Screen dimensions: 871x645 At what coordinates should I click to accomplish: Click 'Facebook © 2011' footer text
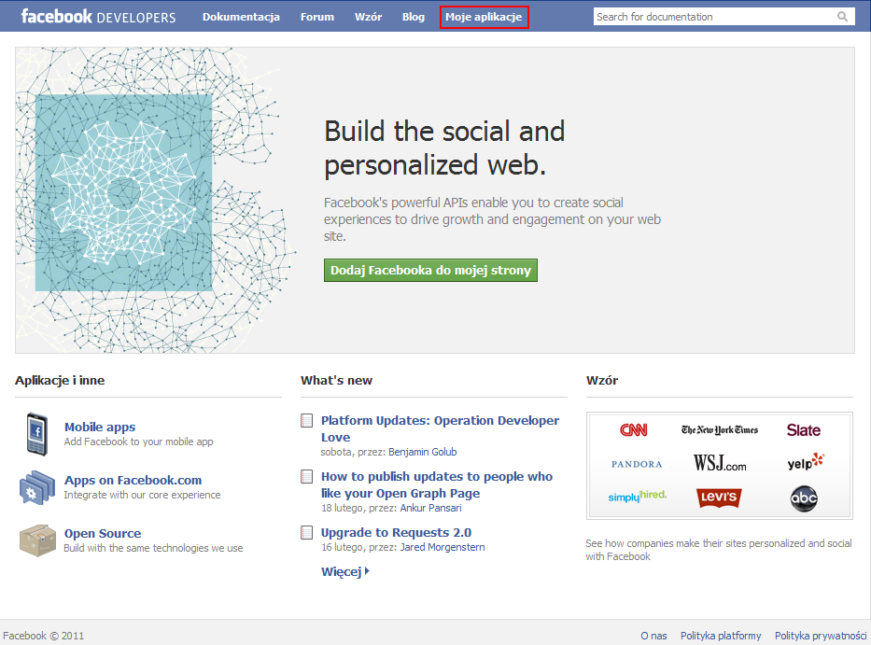[x=43, y=636]
